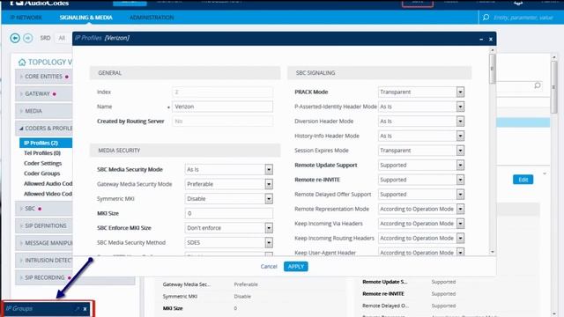The image size is (564, 317).
Task: Close the IP Profiles Verizon dialog
Action: [491, 39]
